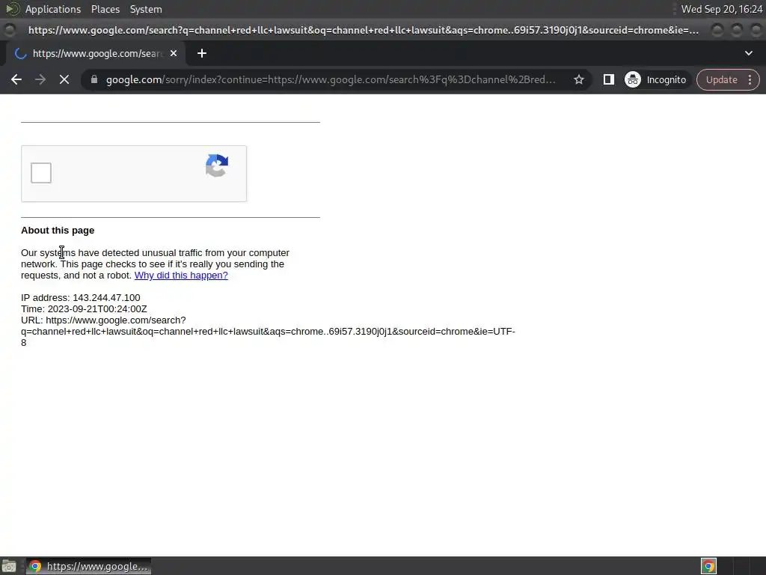Expand the tab search dropdown arrow
766x575 pixels.
(x=748, y=53)
